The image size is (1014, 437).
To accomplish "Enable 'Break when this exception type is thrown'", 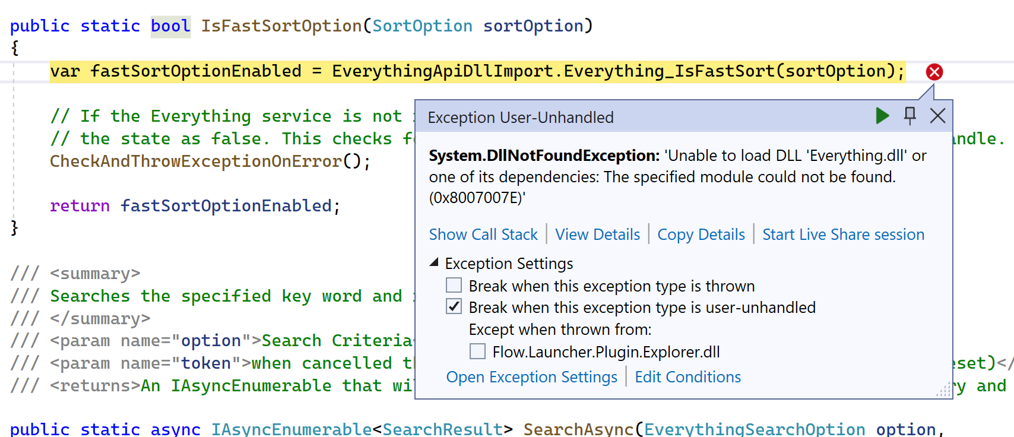I will coord(454,286).
